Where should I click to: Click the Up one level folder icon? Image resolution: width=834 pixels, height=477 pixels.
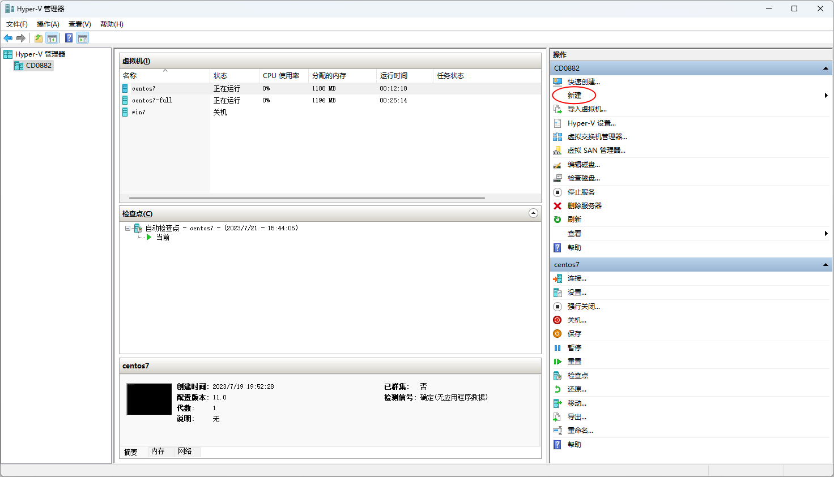pos(39,38)
